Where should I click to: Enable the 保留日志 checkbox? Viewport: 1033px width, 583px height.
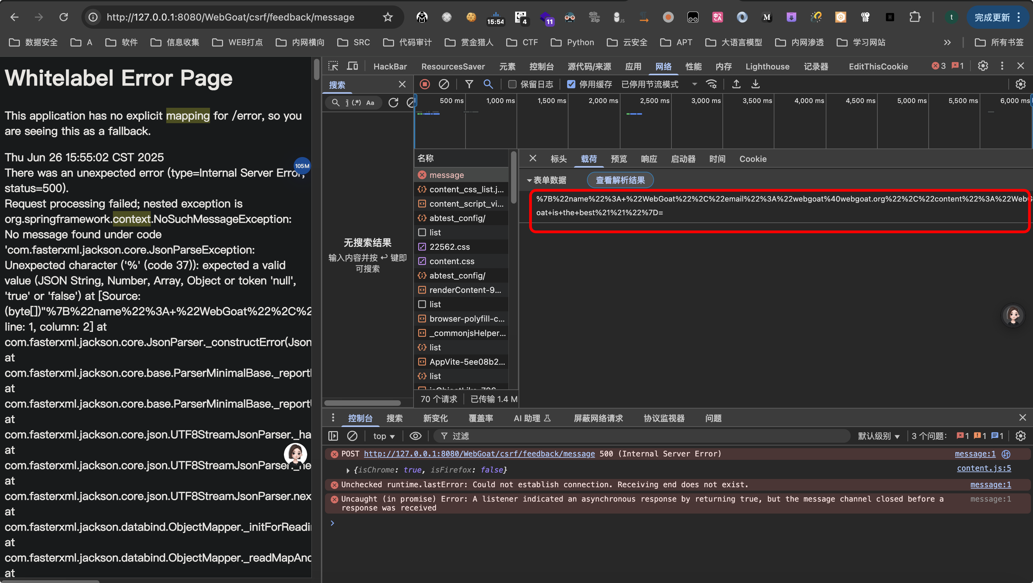pyautogui.click(x=512, y=84)
